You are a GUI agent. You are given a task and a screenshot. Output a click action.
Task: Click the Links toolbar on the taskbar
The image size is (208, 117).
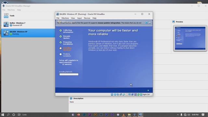(25, 115)
